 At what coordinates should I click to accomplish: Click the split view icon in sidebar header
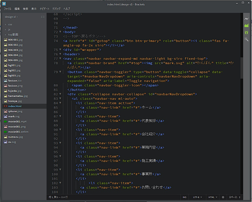point(43,17)
